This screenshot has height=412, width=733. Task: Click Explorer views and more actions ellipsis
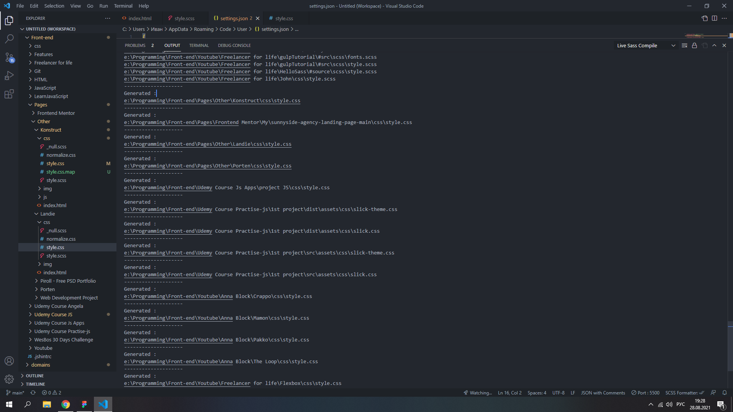point(108,18)
